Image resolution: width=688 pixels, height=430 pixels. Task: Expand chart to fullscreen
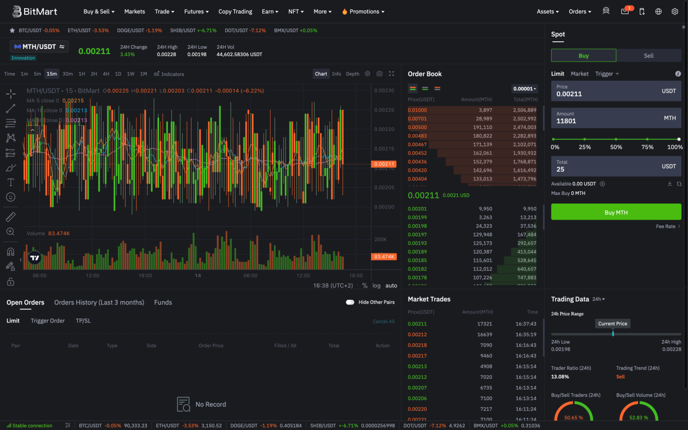click(x=391, y=73)
